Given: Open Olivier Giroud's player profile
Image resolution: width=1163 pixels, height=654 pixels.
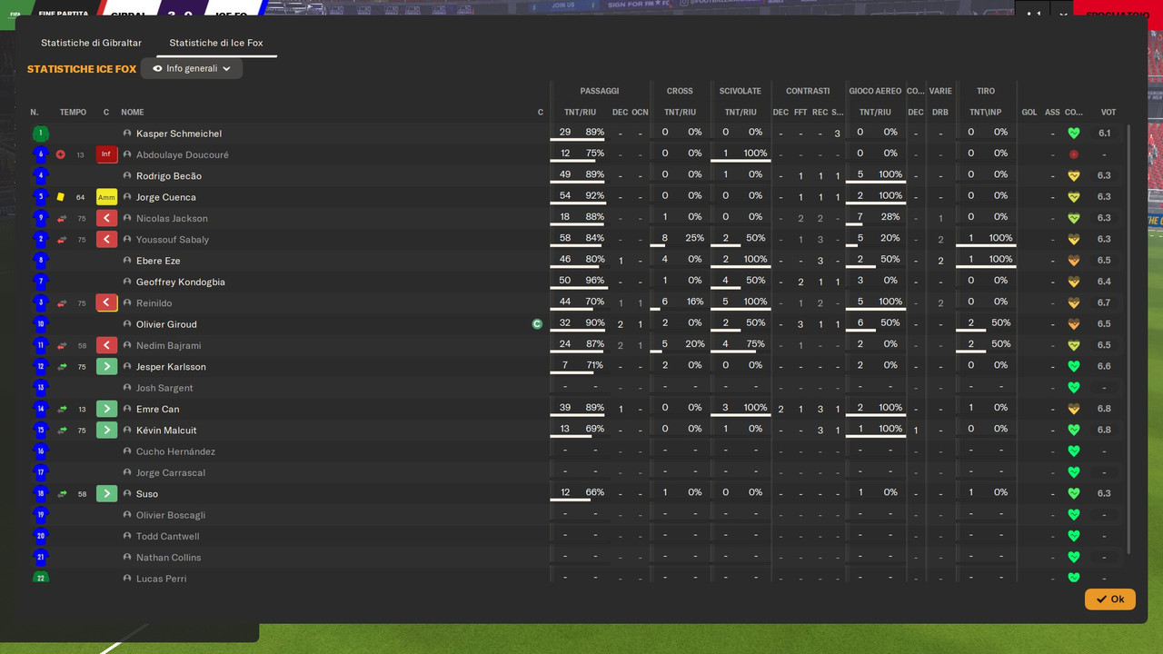Looking at the screenshot, I should pyautogui.click(x=166, y=324).
